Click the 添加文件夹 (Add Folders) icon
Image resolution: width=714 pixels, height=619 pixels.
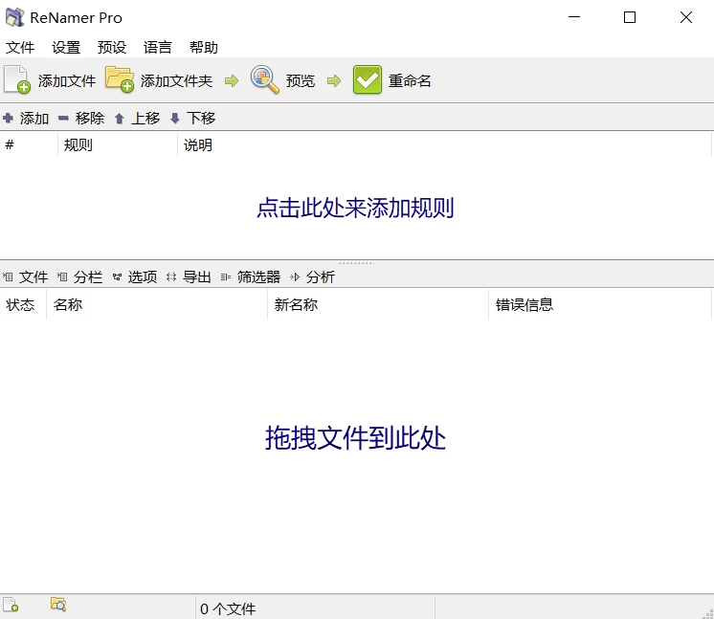[x=120, y=80]
